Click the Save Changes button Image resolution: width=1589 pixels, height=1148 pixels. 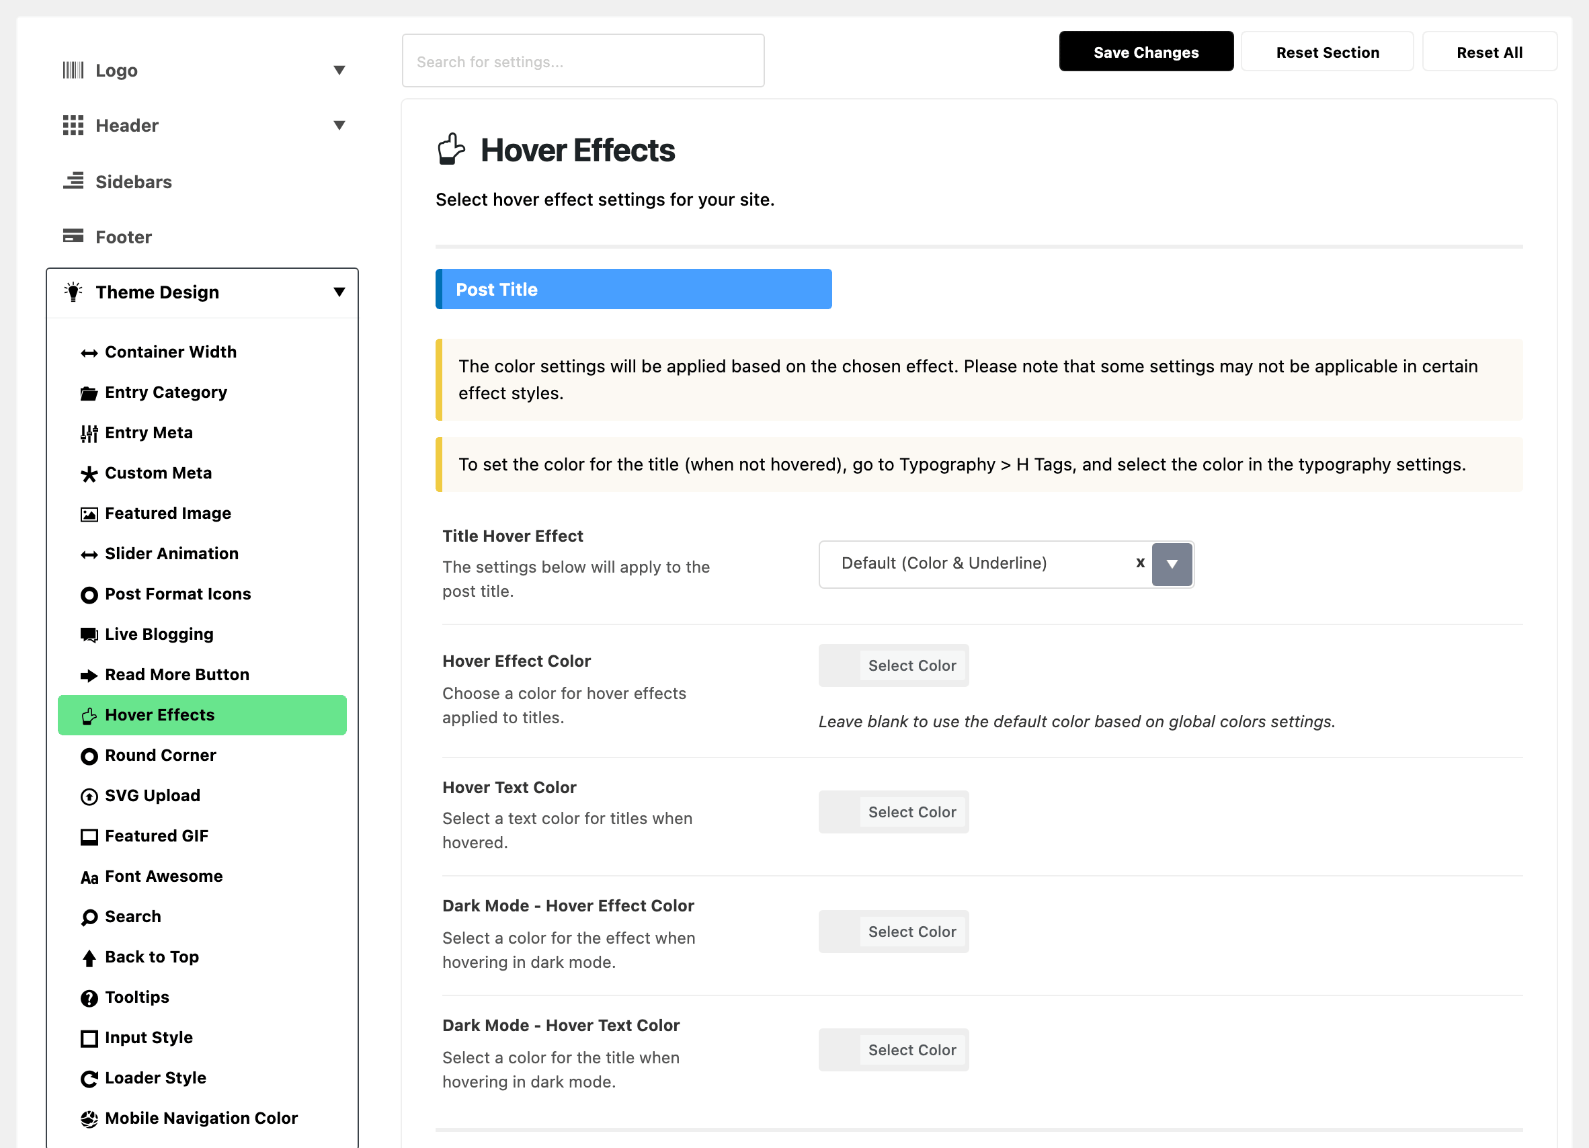point(1145,52)
